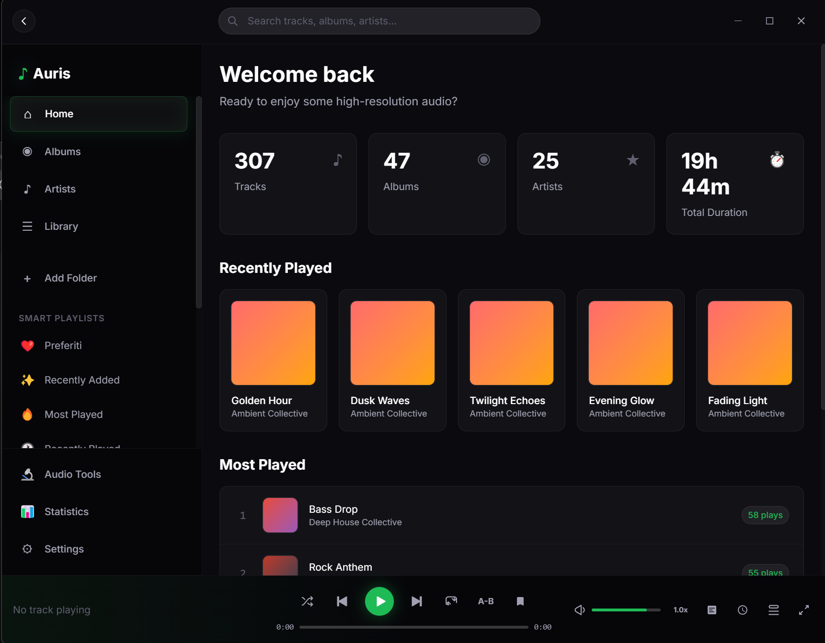Open playback history clock icon
Screen dimensions: 825x643
(743, 610)
